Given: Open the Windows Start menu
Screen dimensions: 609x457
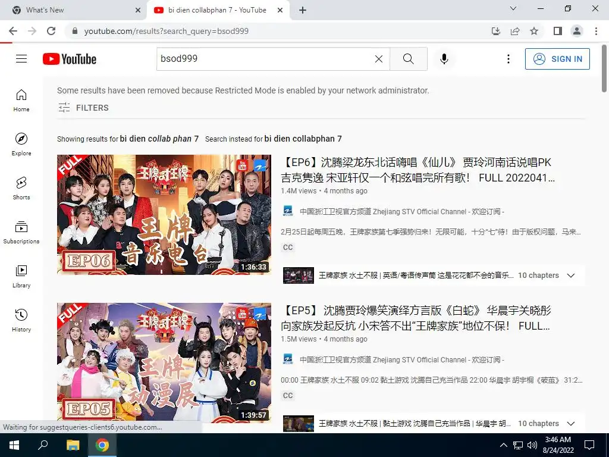Looking at the screenshot, I should tap(14, 445).
